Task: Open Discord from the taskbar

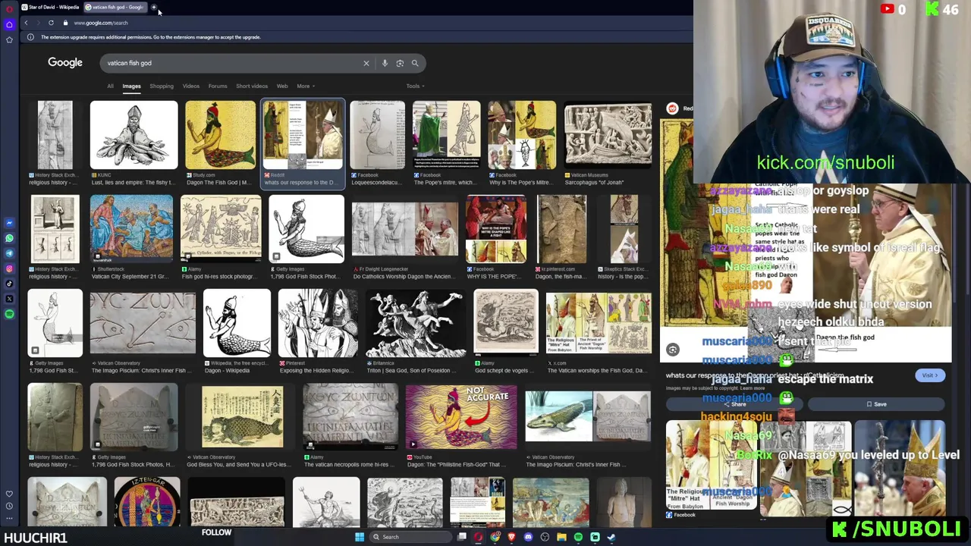Action: coord(528,537)
